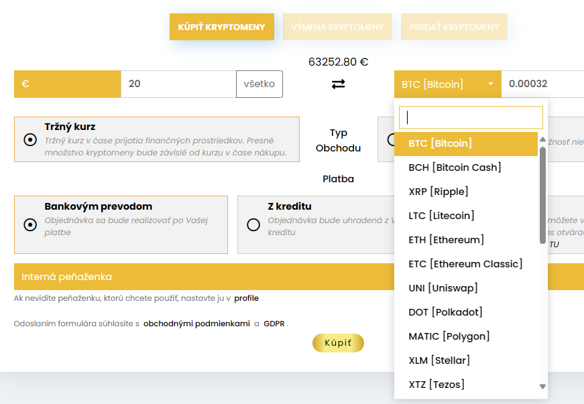Click the dropdown list scrollbar thumb

(x=542, y=194)
